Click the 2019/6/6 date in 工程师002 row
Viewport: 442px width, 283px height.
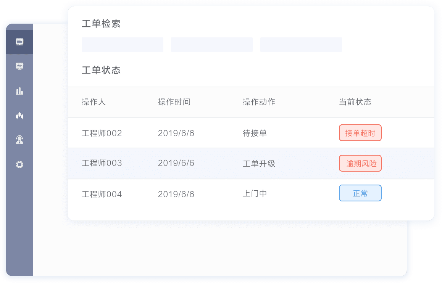pyautogui.click(x=176, y=133)
